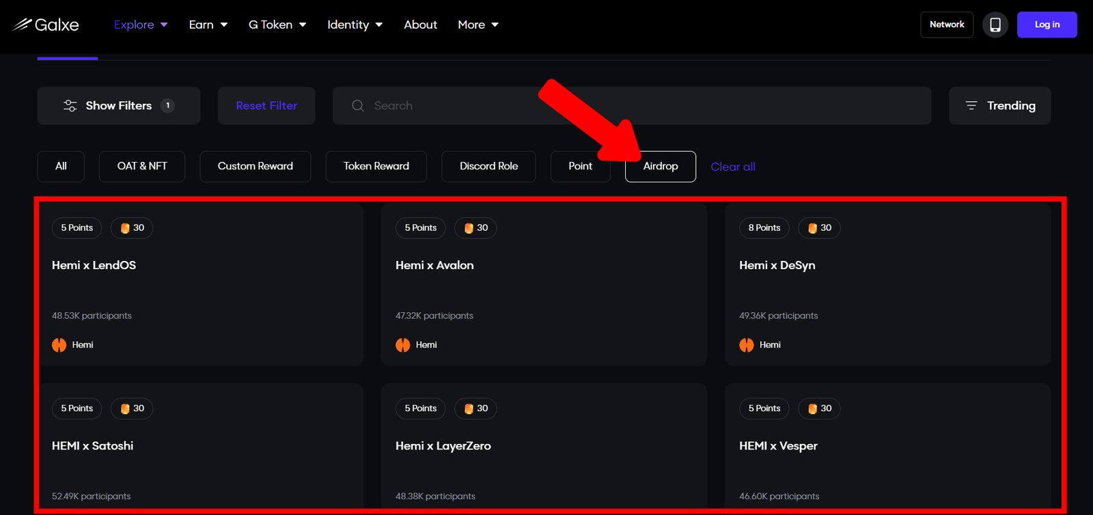Click coin icon on Hemi x LendOS card
Viewport: 1093px width, 515px height.
tap(125, 228)
